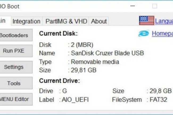This screenshot has width=173, height=115.
Task: Maximize the AIO Boot window
Action: [x=154, y=6]
